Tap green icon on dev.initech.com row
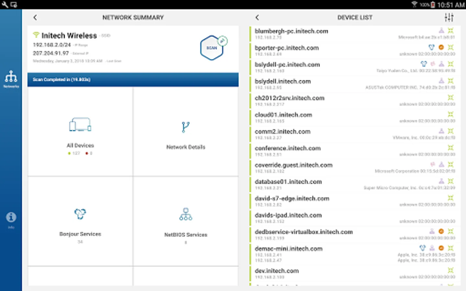This screenshot has height=291, width=466. coord(450,270)
